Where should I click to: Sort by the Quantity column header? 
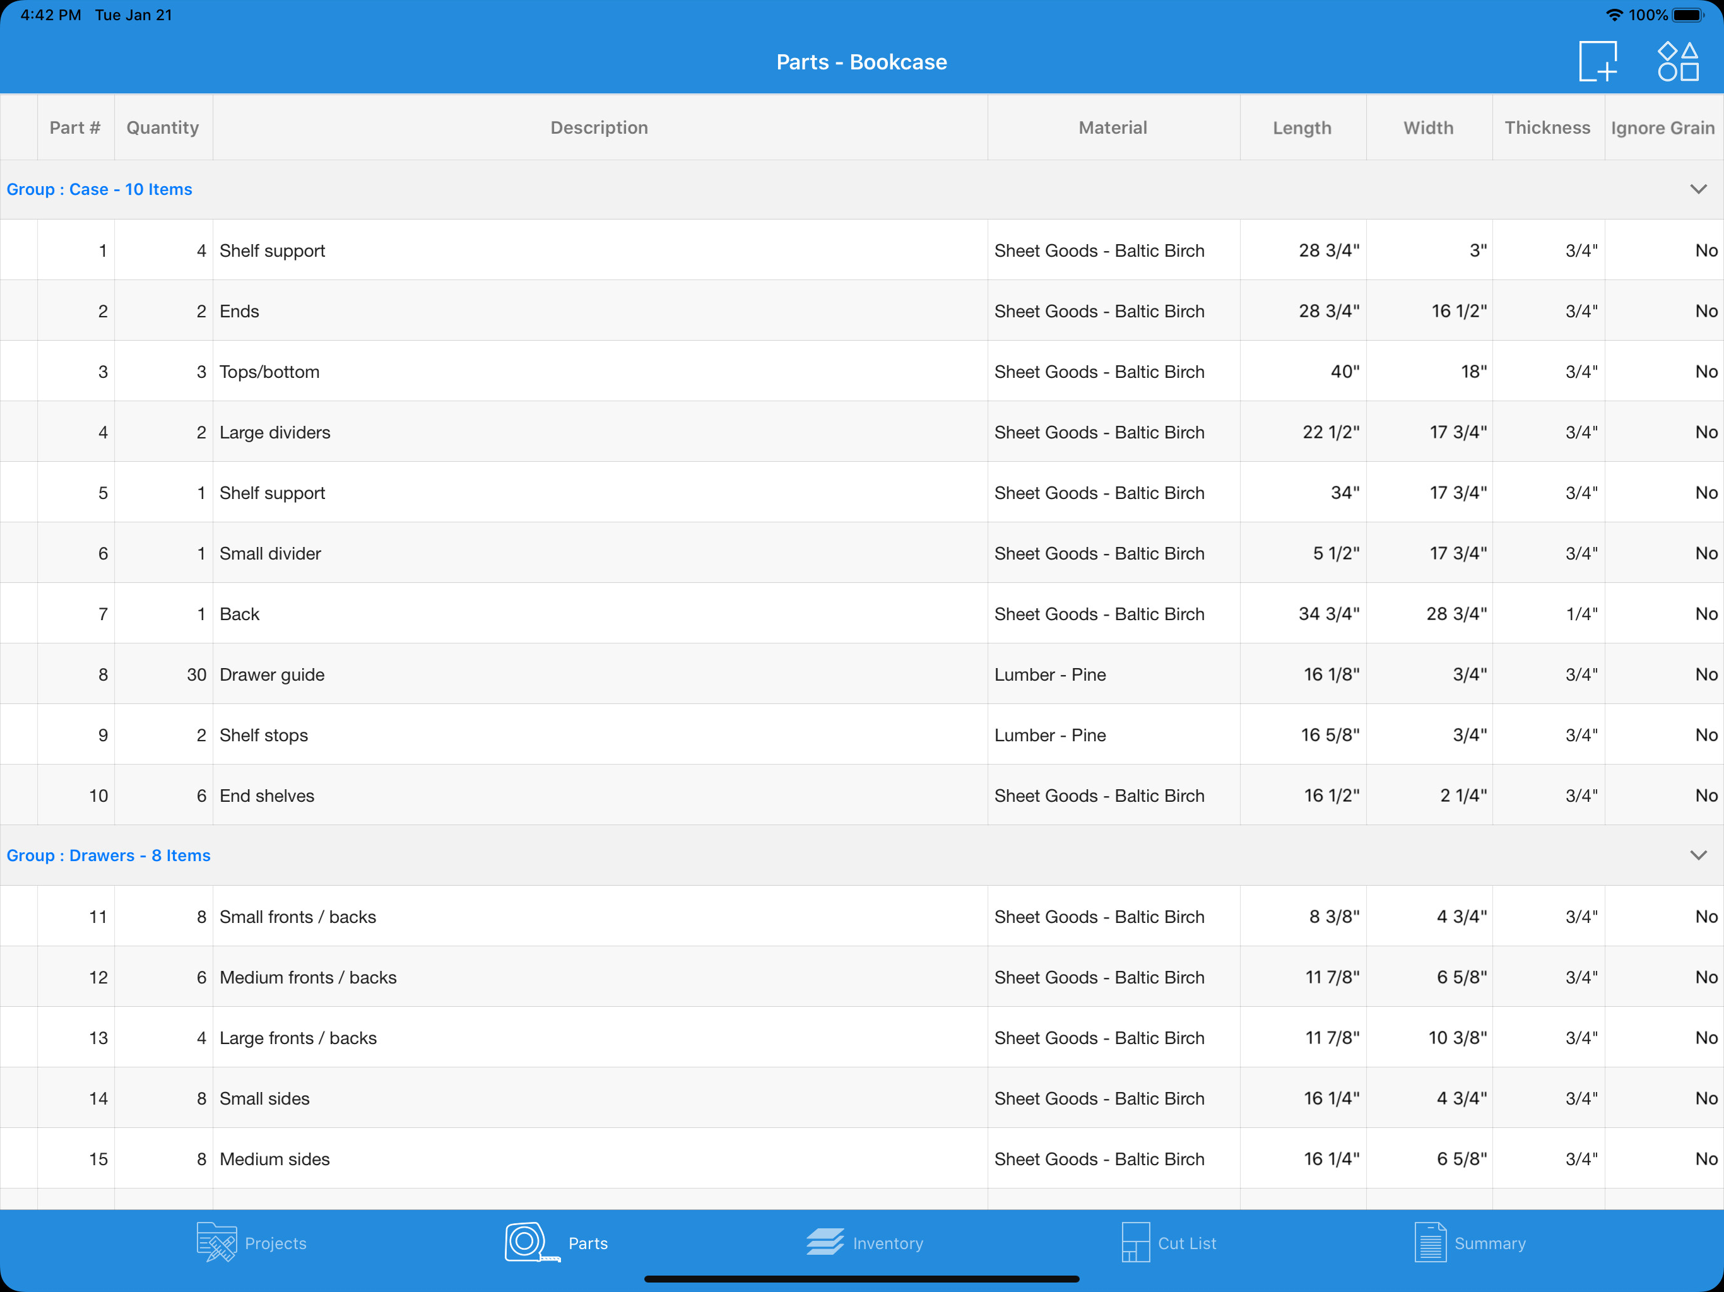tap(163, 128)
